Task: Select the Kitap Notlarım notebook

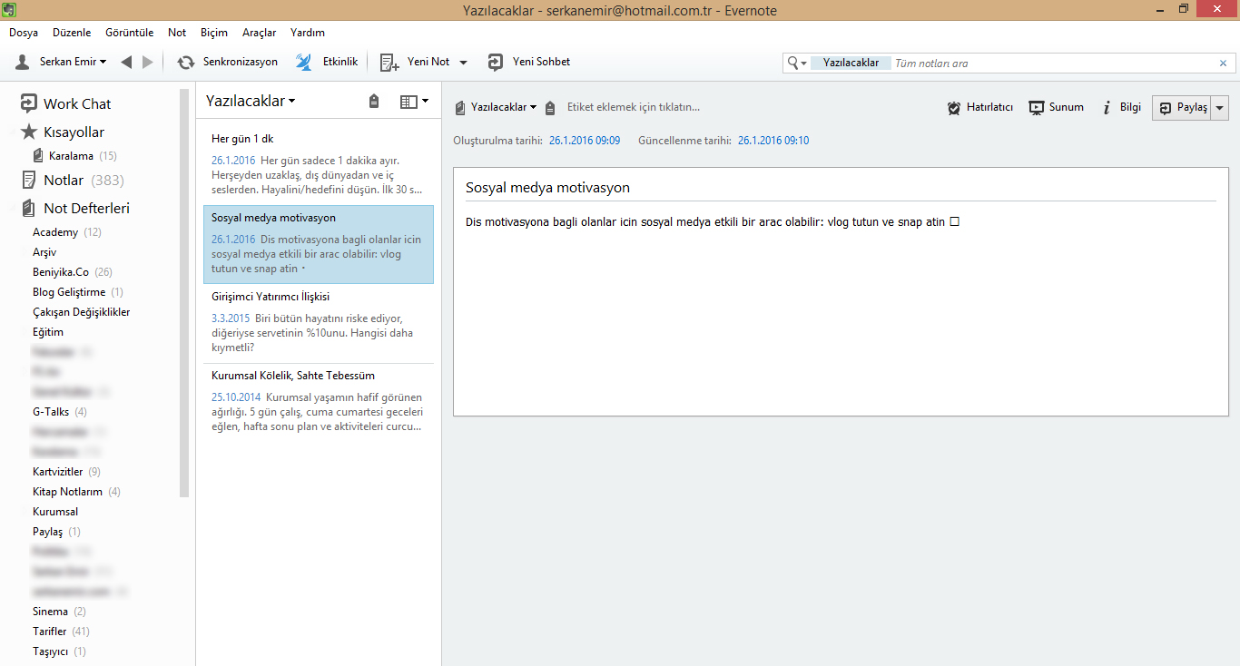Action: click(68, 491)
